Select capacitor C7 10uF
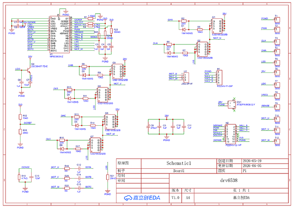294x208 pixels. point(30,82)
